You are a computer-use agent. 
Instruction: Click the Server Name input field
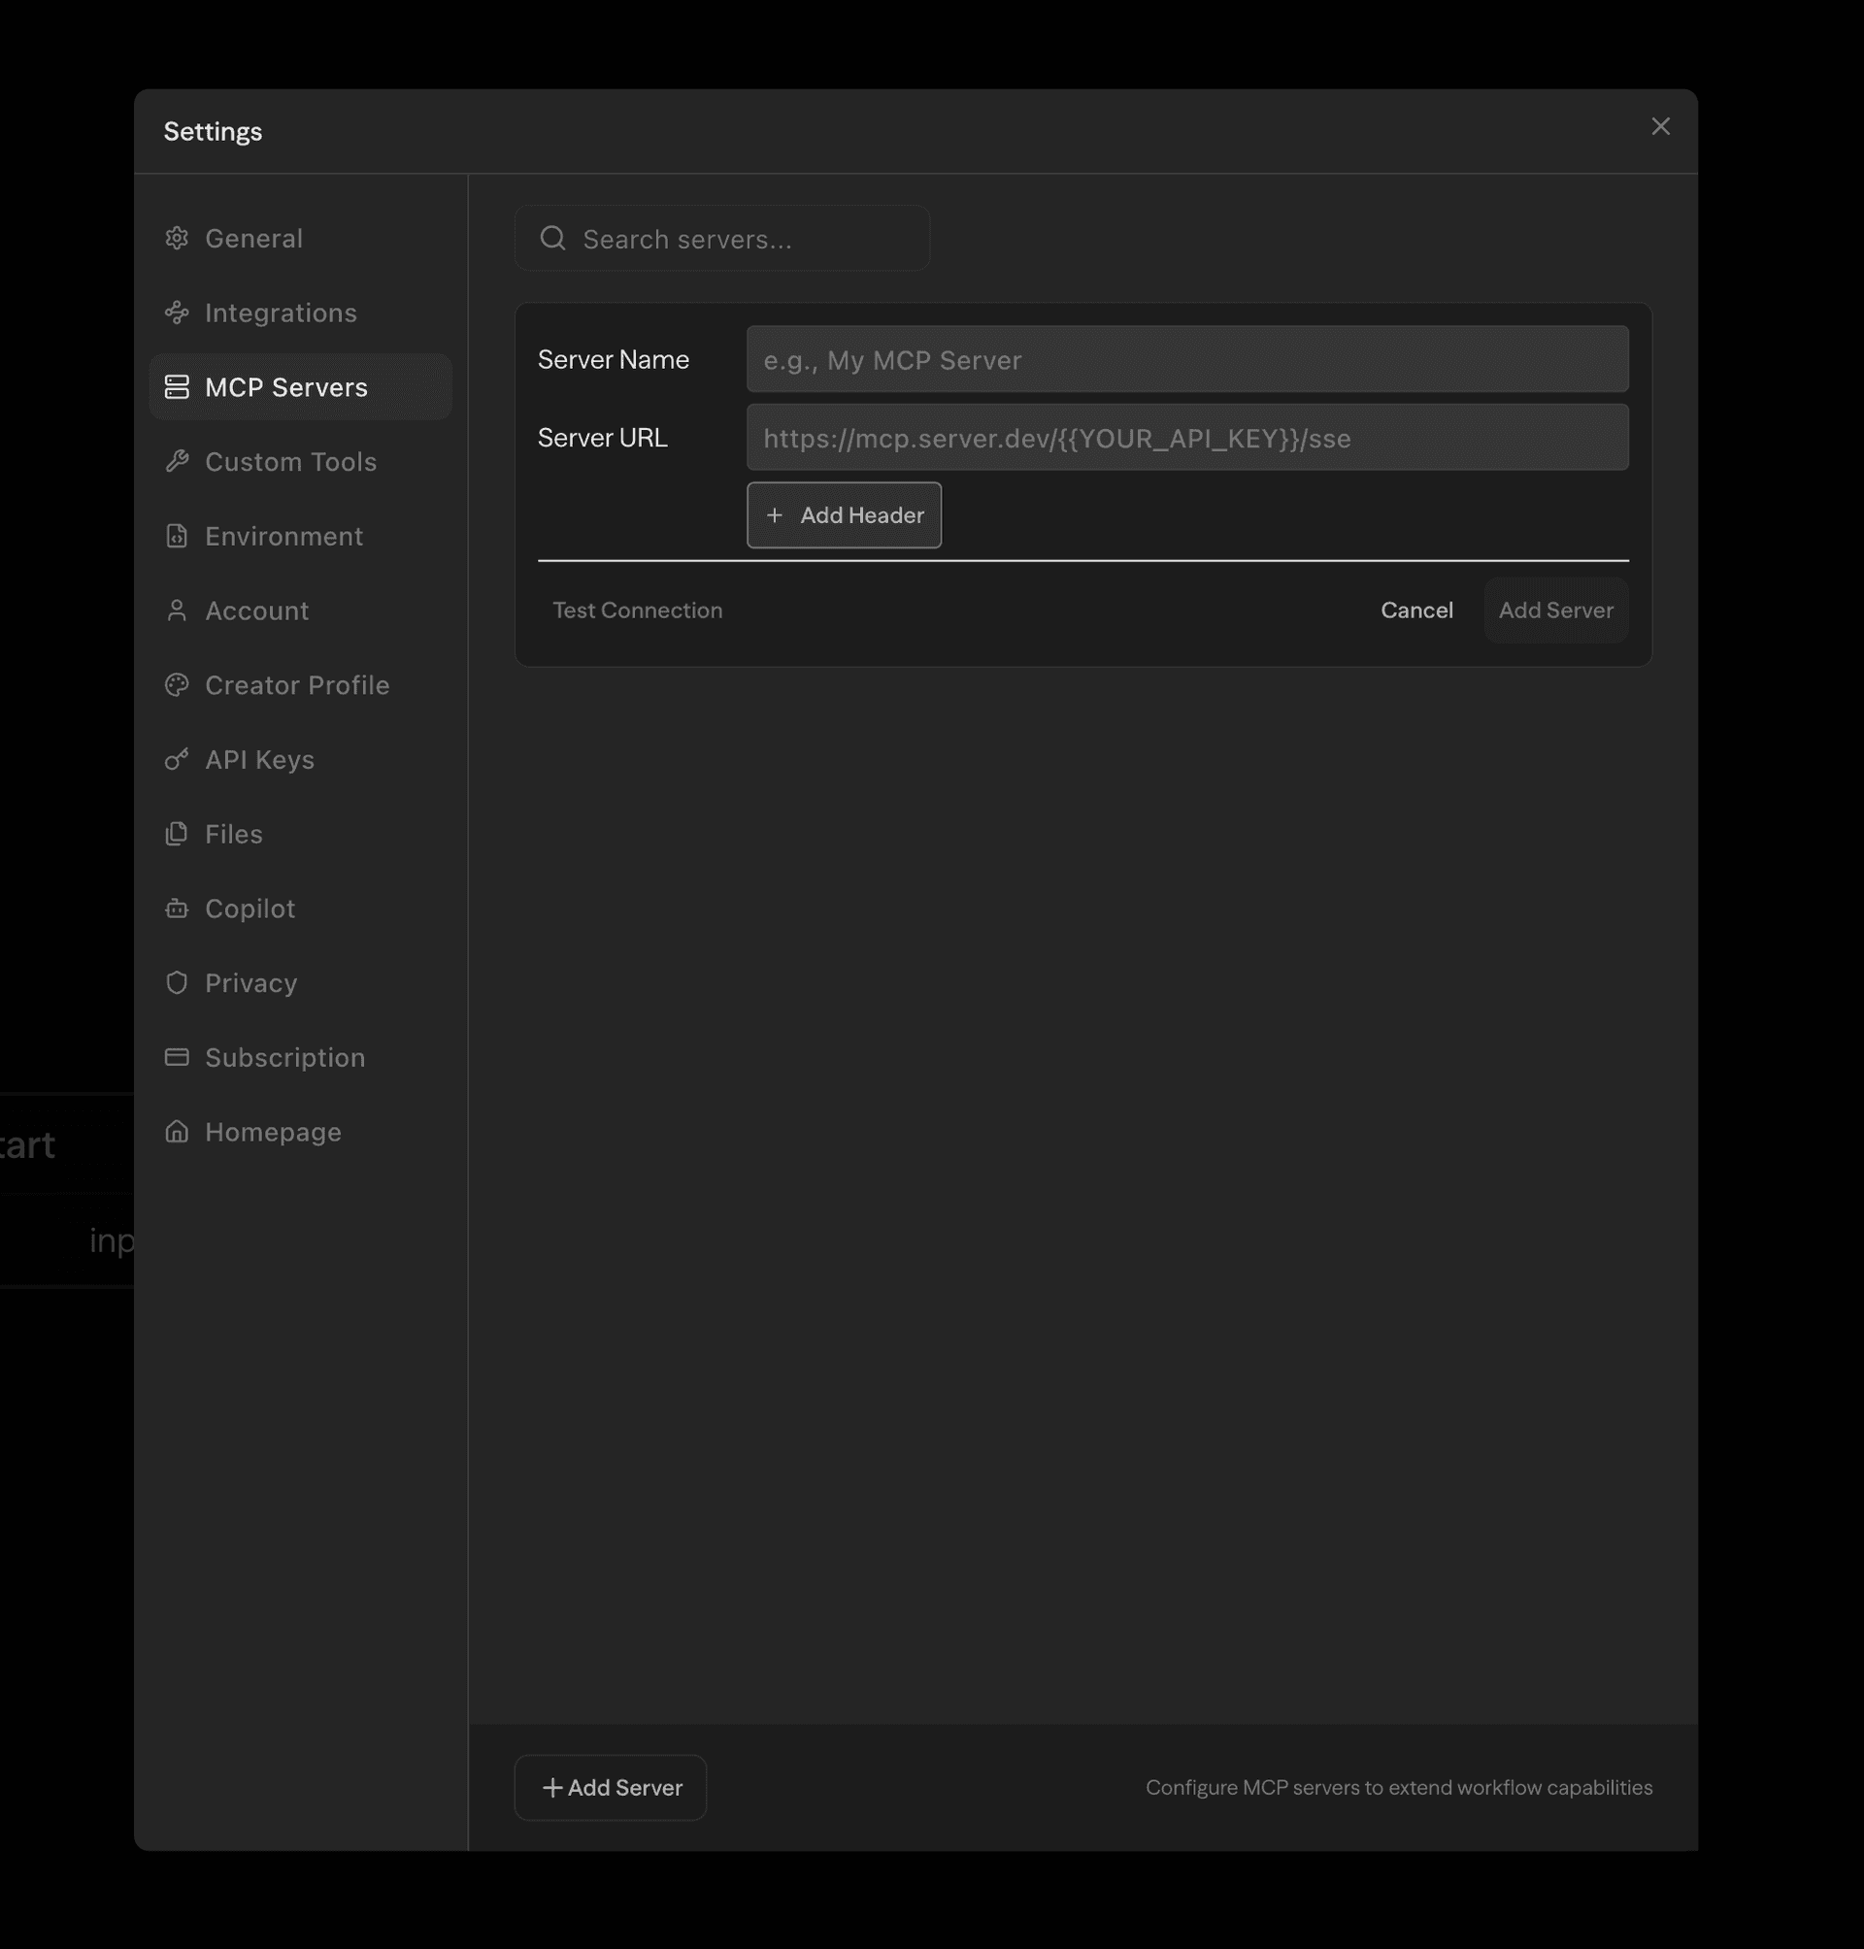tap(1187, 359)
